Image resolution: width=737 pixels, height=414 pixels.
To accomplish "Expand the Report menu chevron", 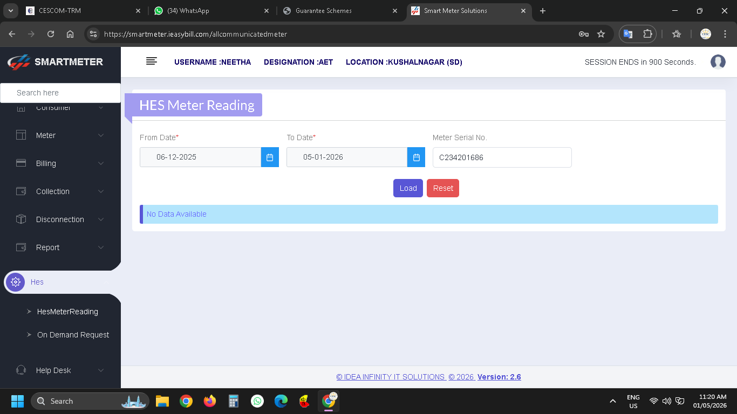I will [x=101, y=247].
